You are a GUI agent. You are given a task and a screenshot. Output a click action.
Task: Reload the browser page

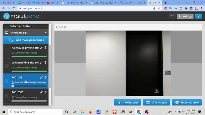coord(14,8)
